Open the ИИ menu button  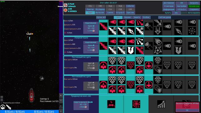coord(182,3)
